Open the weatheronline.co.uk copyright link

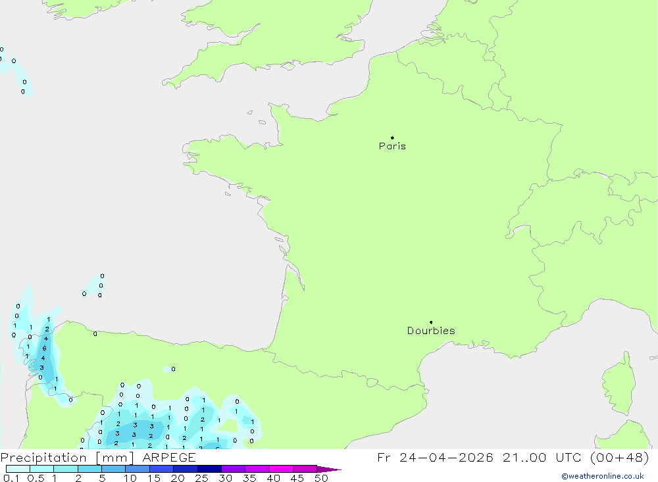603,476
